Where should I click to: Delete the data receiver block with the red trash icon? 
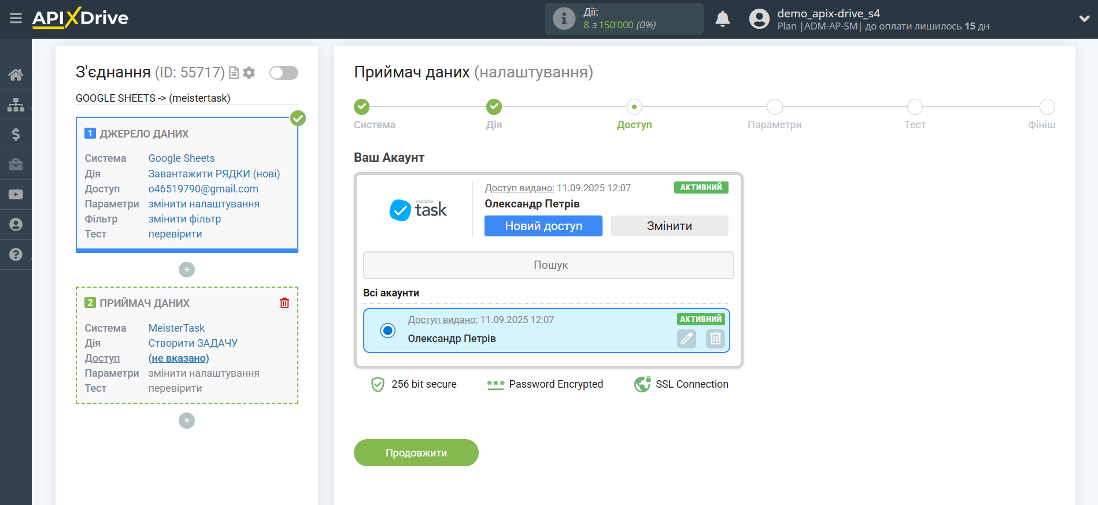tap(284, 303)
